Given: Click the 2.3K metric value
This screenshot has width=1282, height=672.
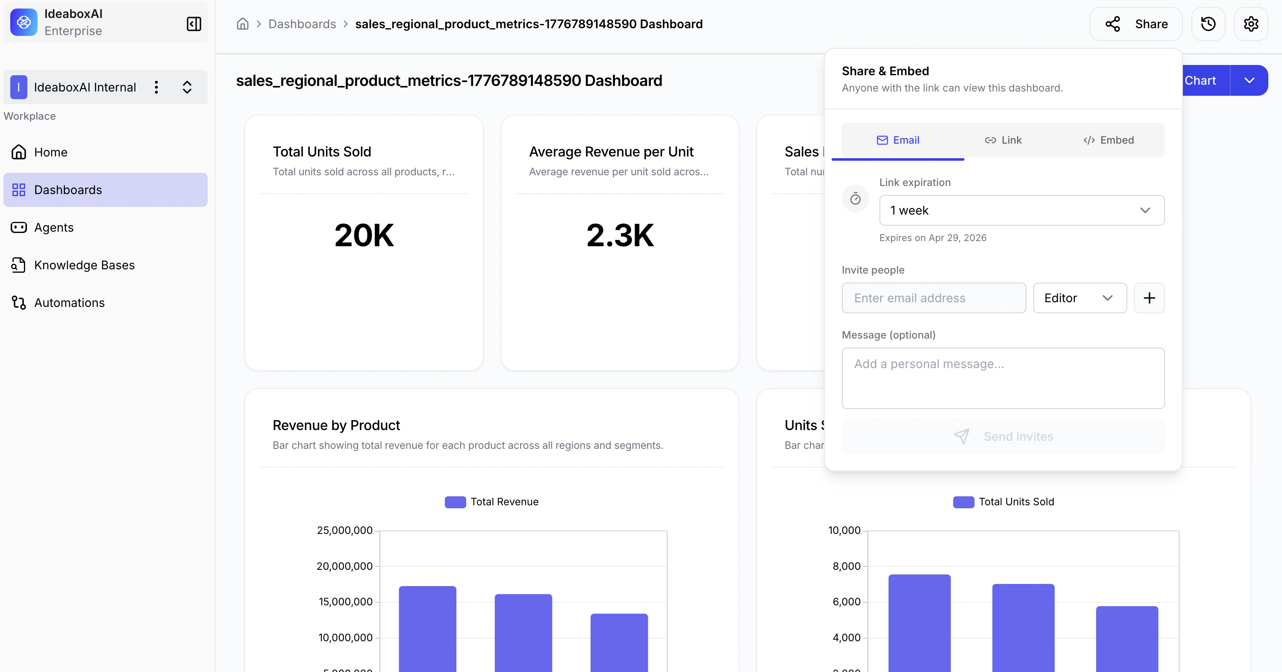Looking at the screenshot, I should 620,236.
